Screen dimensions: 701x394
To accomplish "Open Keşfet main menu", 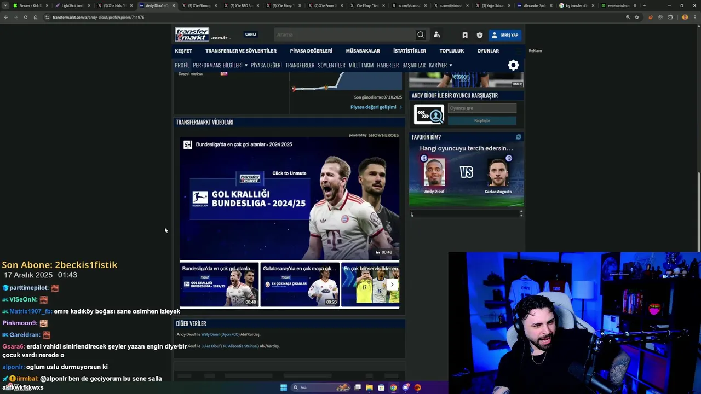I will pos(183,51).
